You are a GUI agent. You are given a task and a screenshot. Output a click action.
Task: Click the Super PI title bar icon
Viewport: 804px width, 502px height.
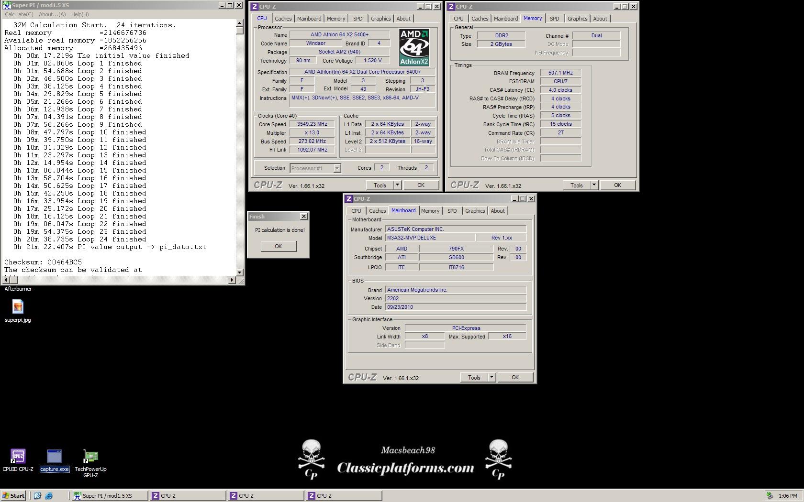click(7, 5)
